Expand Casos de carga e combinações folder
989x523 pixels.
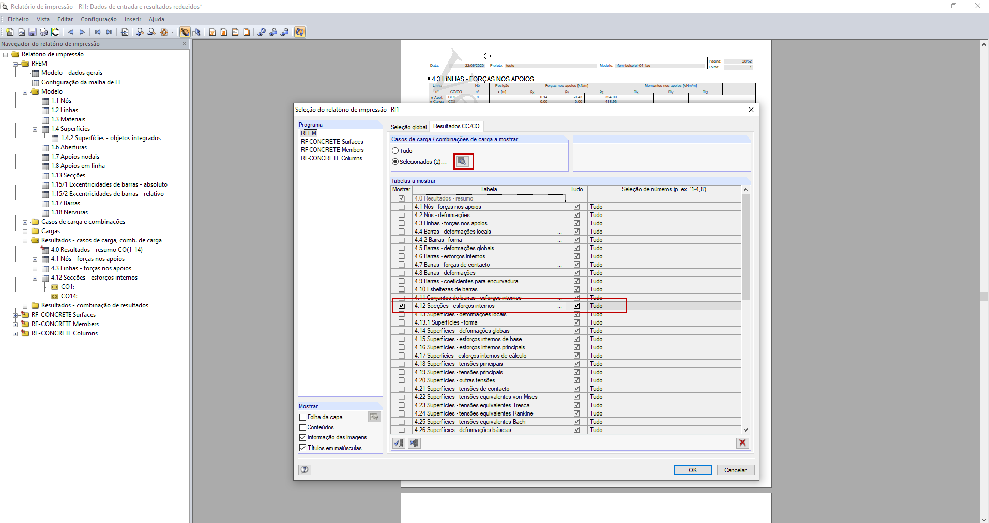(25, 222)
